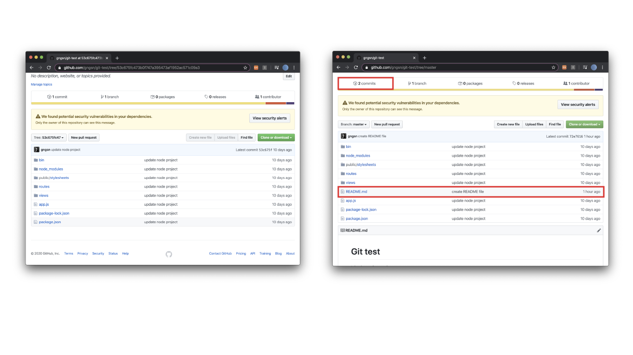Open 0 releases tab in left window

pyautogui.click(x=215, y=97)
